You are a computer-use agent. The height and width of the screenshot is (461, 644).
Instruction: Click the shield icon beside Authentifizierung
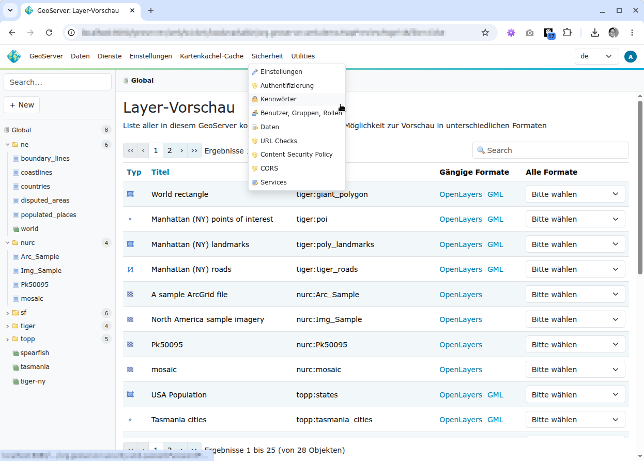coord(255,86)
